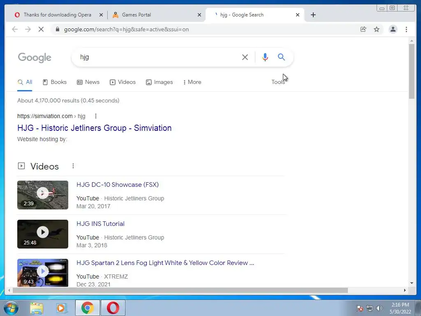Open options for Videos section
The image size is (421, 316).
[x=73, y=166]
